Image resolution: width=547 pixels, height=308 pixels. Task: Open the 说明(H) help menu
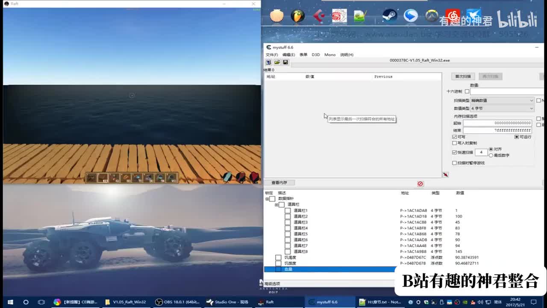(347, 55)
